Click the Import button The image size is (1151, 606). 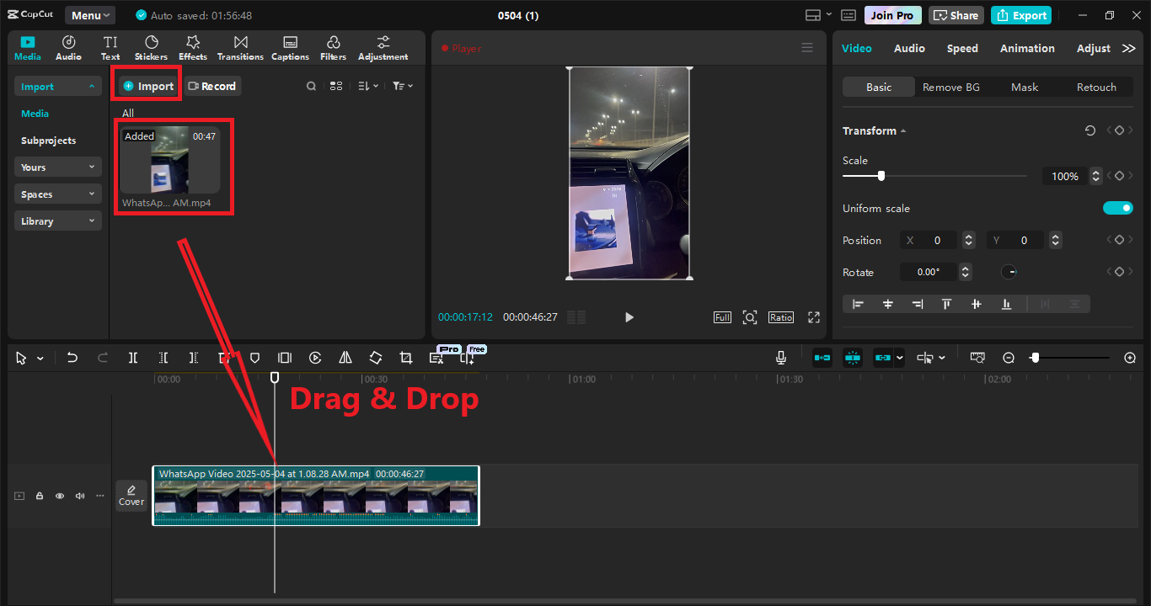pyautogui.click(x=147, y=86)
